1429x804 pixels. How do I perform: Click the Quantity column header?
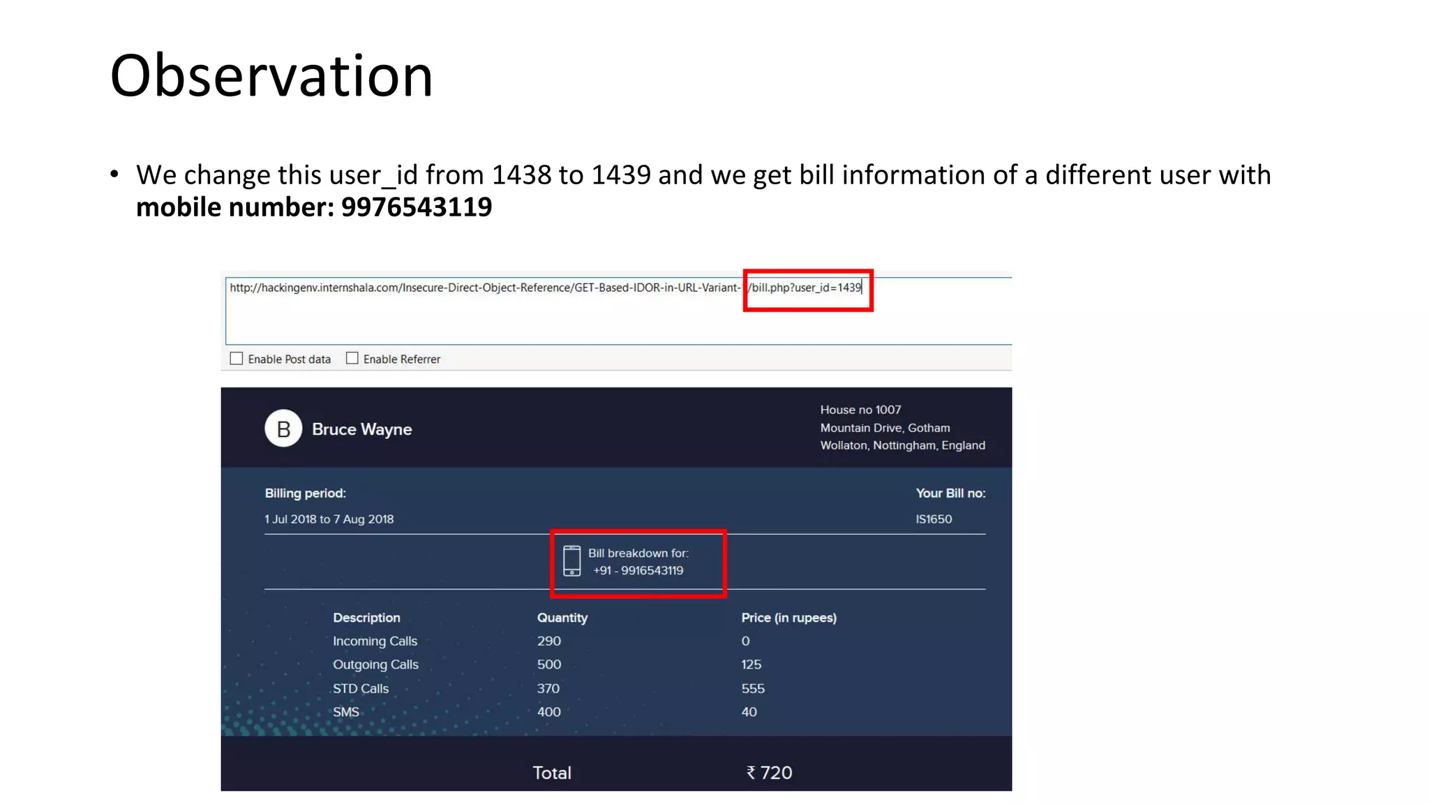click(562, 618)
